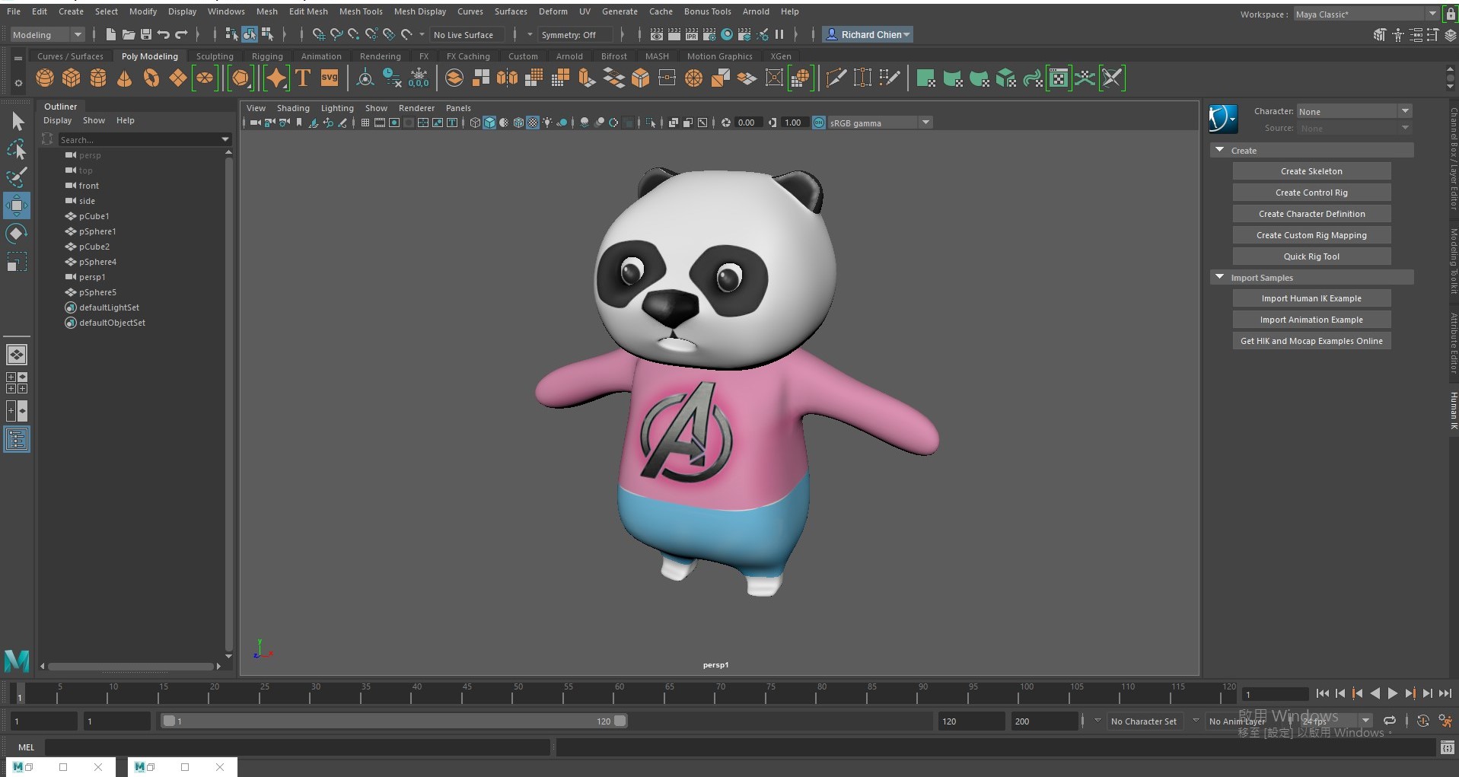1459x777 pixels.
Task: Click the Create Skeleton button
Action: 1311,171
